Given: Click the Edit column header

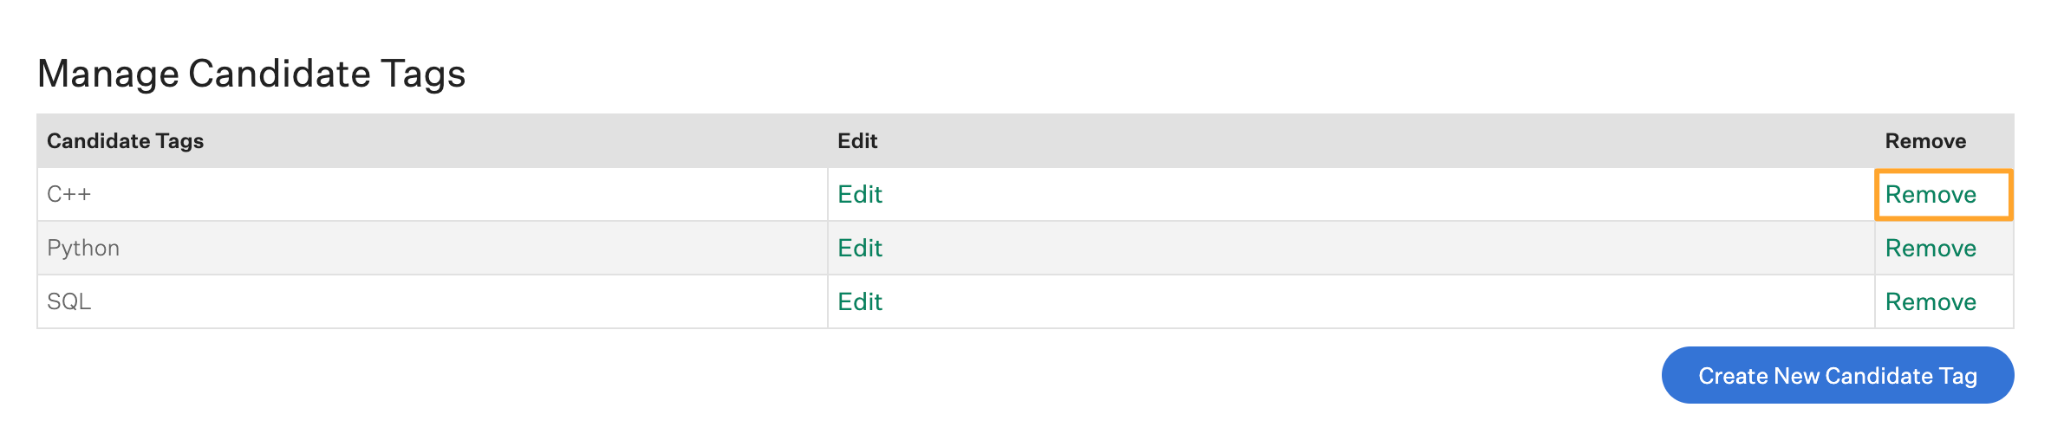Looking at the screenshot, I should click(857, 141).
